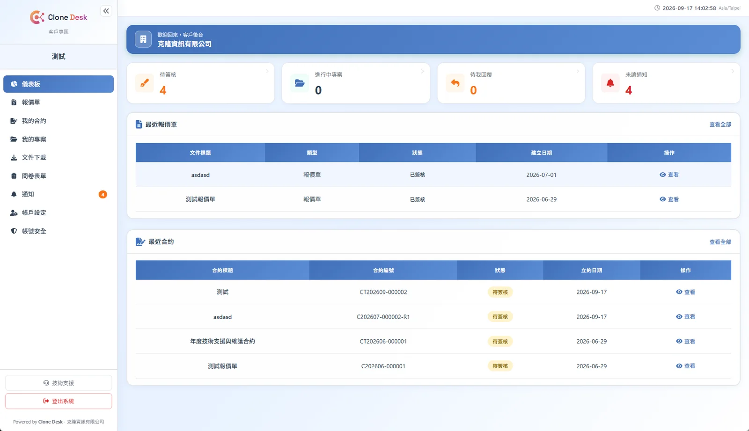Click the open folder icon beside 我的專案
The height and width of the screenshot is (431, 749).
point(14,139)
